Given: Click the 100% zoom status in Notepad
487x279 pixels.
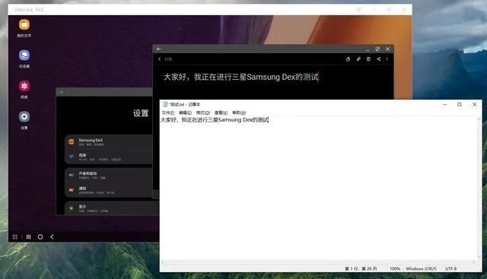Looking at the screenshot, I should [x=395, y=269].
